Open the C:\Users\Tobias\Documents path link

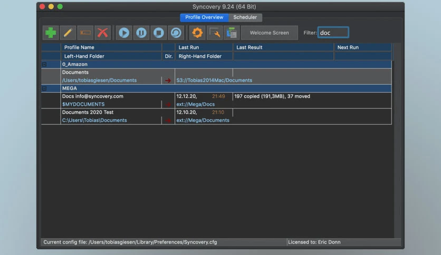(x=94, y=120)
